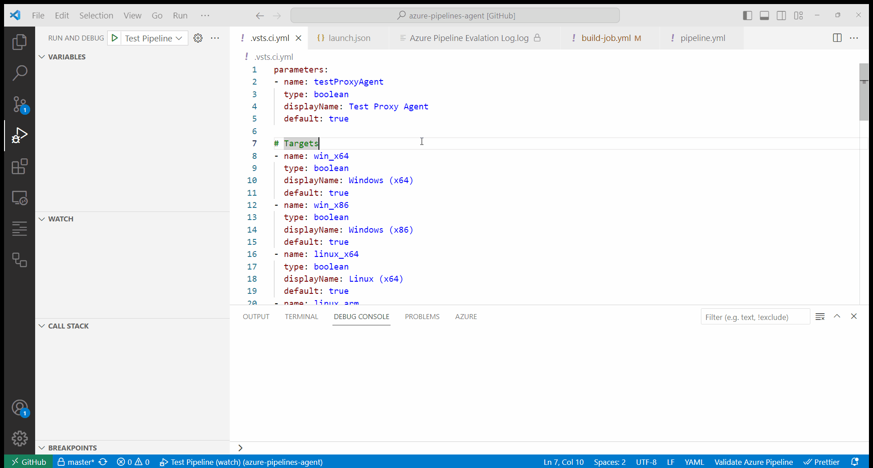The width and height of the screenshot is (873, 468).
Task: Open the Run menu
Action: [180, 16]
